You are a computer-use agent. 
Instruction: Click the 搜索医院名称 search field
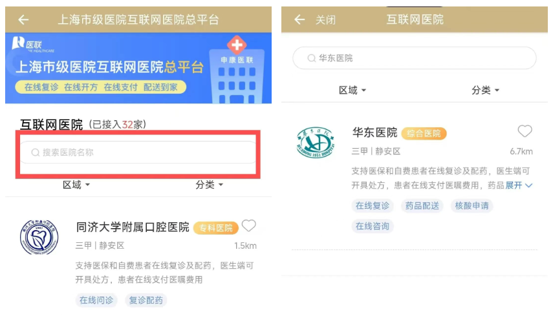coord(139,153)
